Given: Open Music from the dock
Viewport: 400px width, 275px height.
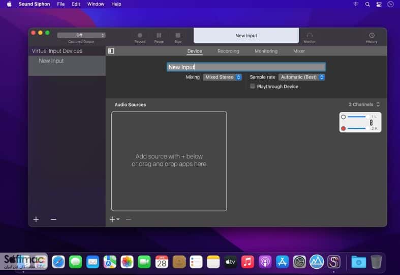Looking at the screenshot, I should pyautogui.click(x=248, y=262).
